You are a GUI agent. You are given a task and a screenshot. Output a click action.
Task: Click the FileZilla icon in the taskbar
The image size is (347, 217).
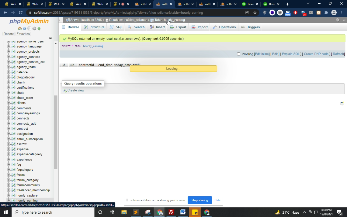point(171,212)
